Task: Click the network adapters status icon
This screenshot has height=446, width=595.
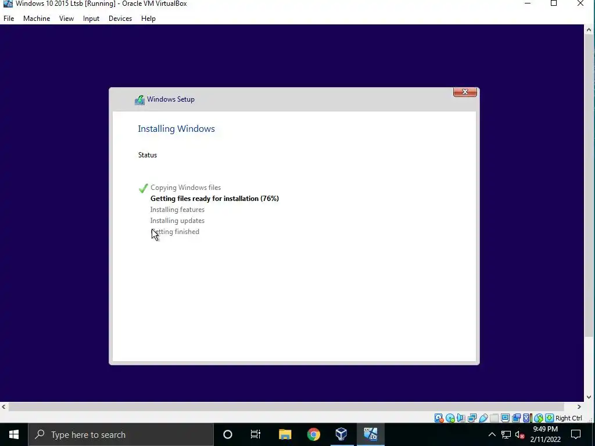Action: (x=472, y=418)
